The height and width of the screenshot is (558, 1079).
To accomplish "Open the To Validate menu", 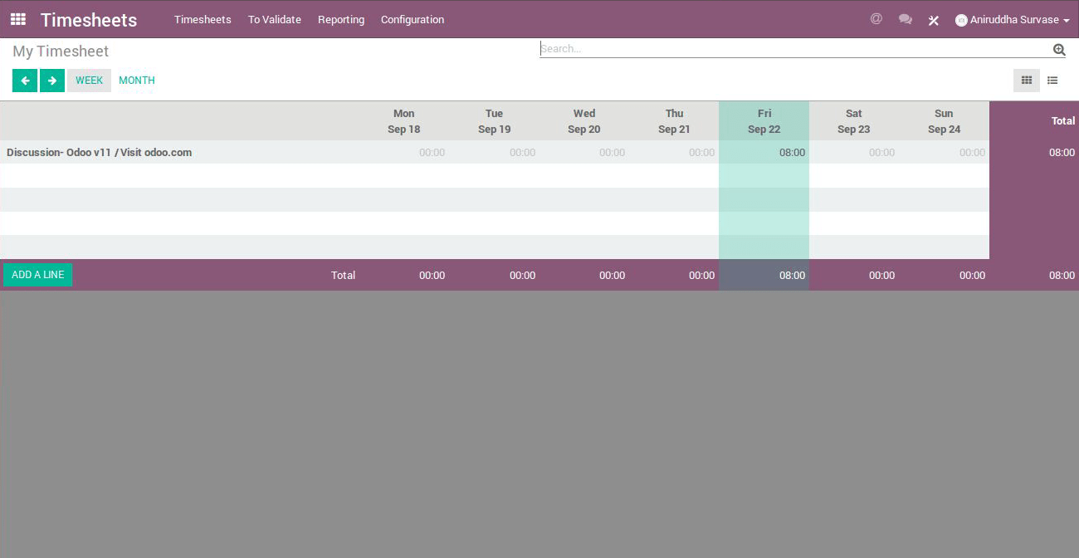I will [x=275, y=19].
